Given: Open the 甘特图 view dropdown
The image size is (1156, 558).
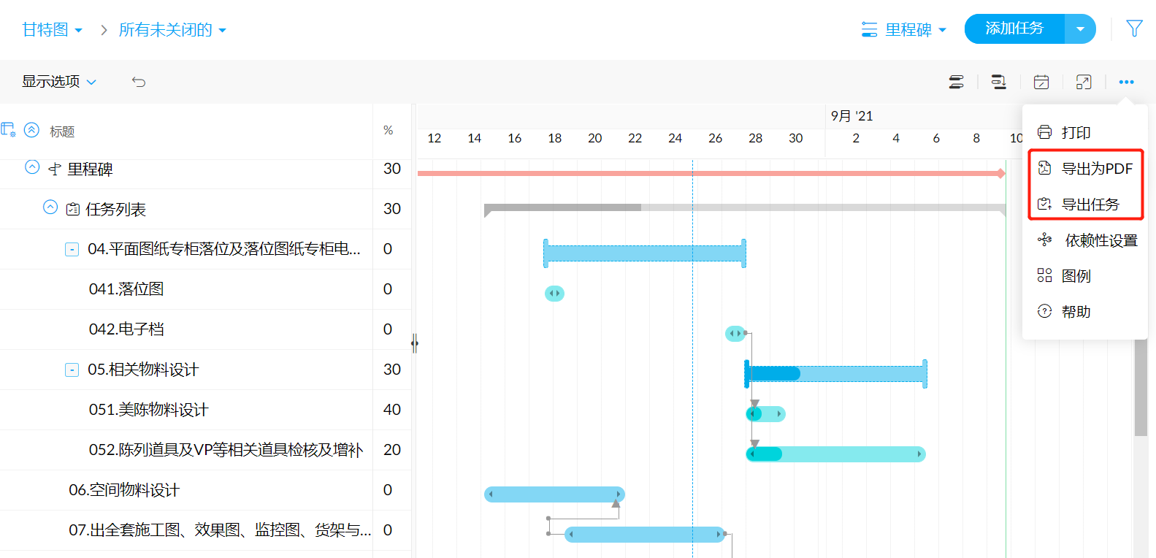Looking at the screenshot, I should 52,30.
